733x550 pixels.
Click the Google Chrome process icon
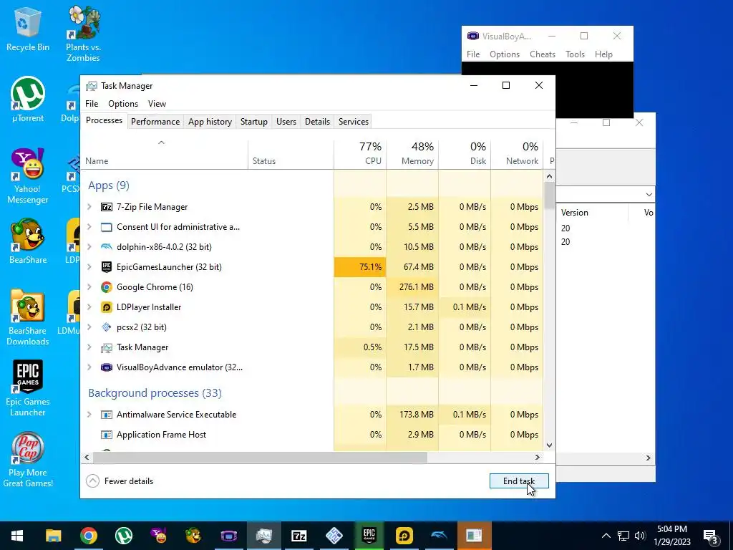tap(107, 287)
